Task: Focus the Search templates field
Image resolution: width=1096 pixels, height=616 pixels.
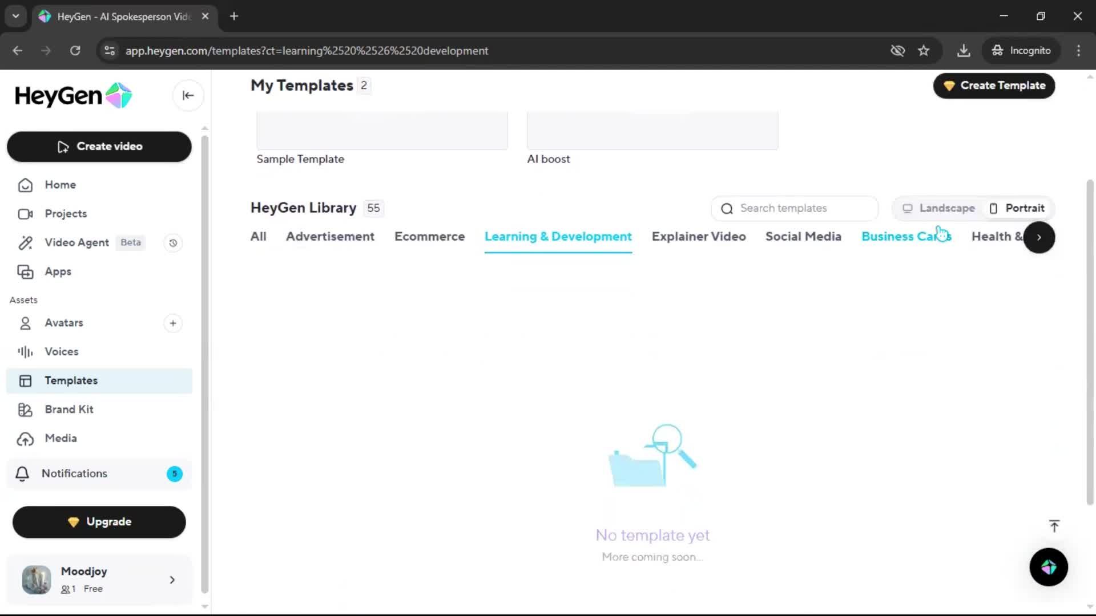Action: tap(794, 208)
